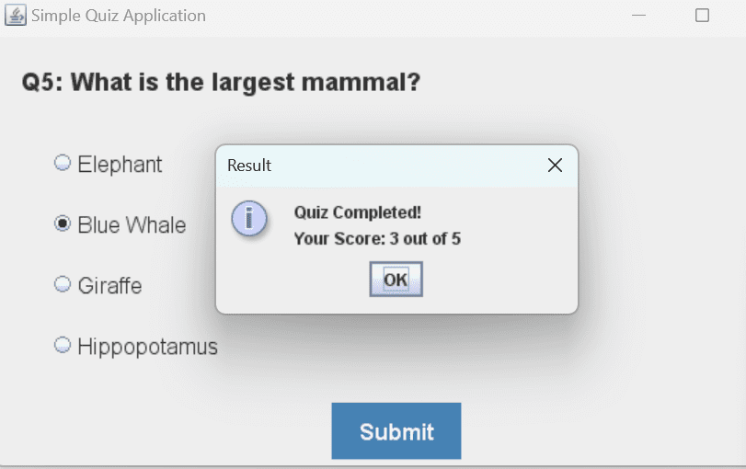This screenshot has height=469, width=746.
Task: Click the blue Submit button
Action: pyautogui.click(x=396, y=431)
